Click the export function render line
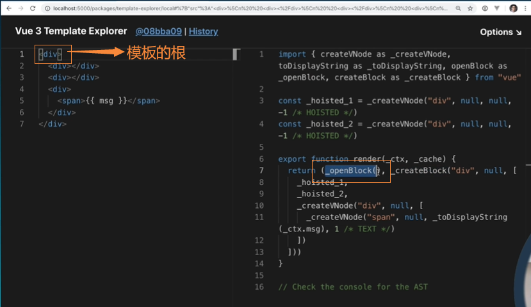531x307 pixels. pos(367,159)
